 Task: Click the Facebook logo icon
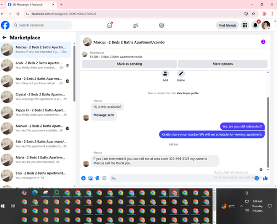click(5, 25)
